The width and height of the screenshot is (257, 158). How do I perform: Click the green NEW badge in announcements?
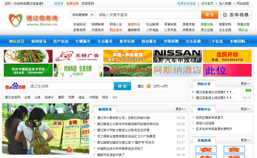pos(248,90)
